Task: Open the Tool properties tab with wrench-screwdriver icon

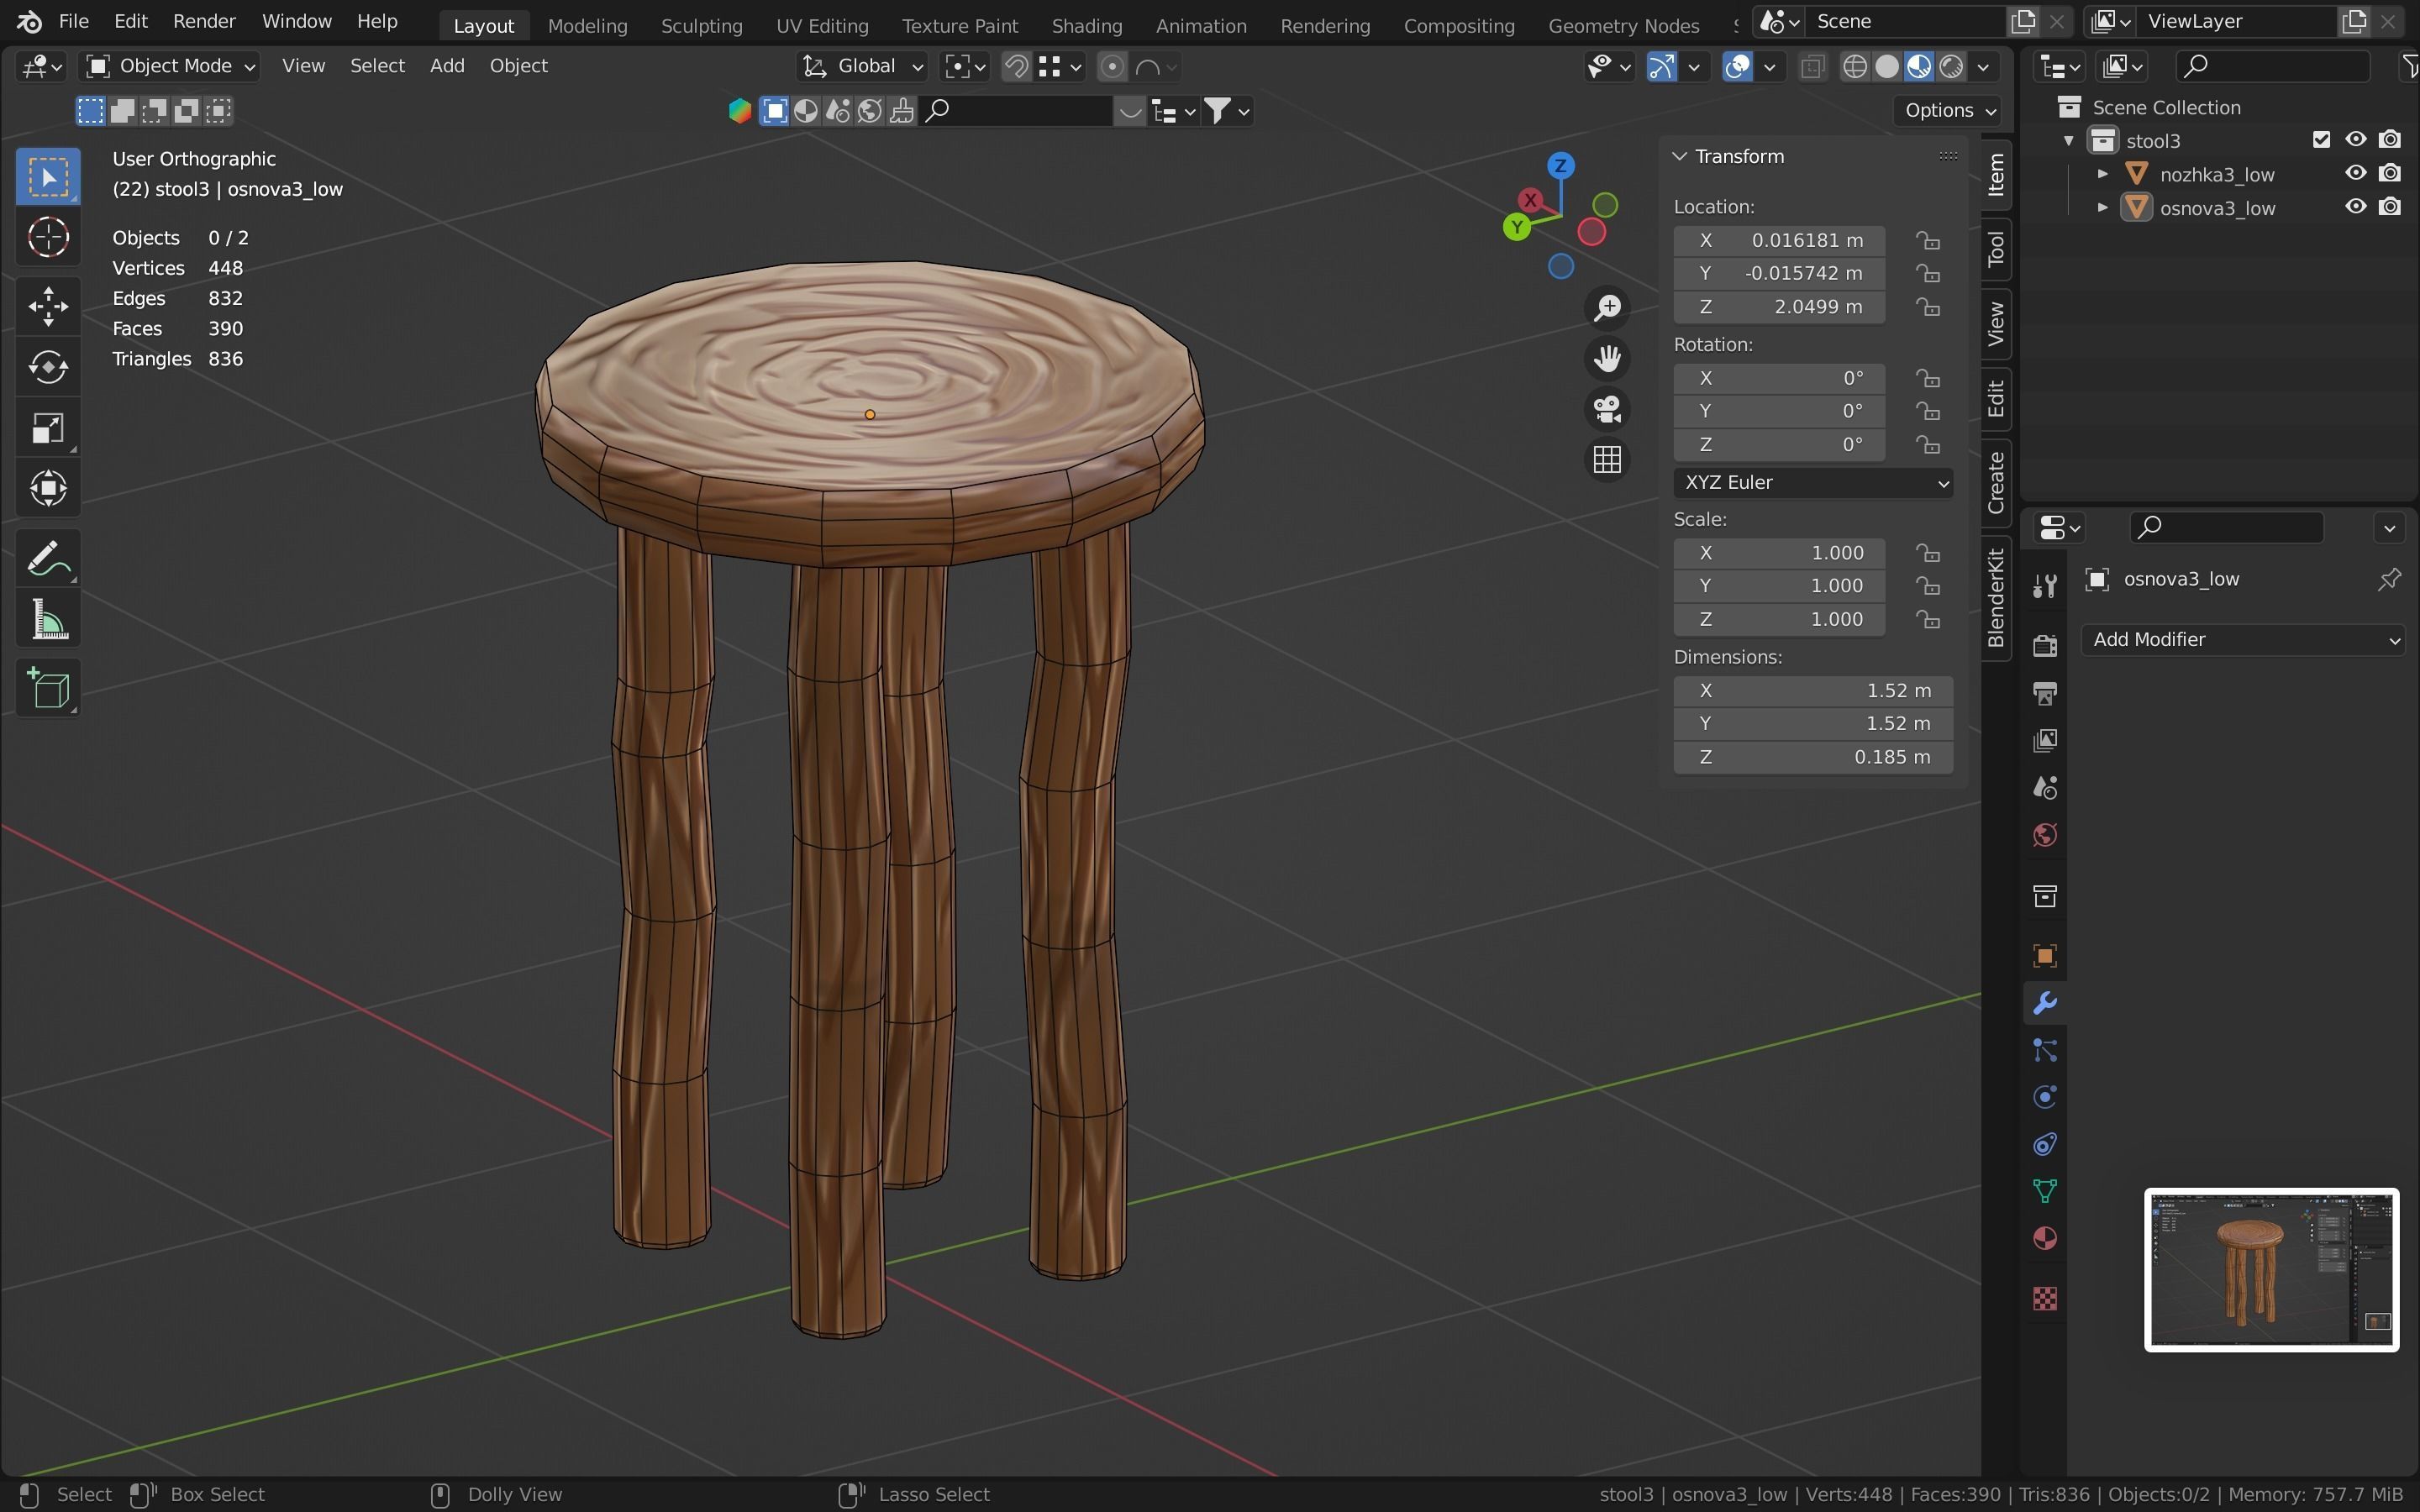Action: [x=2045, y=586]
